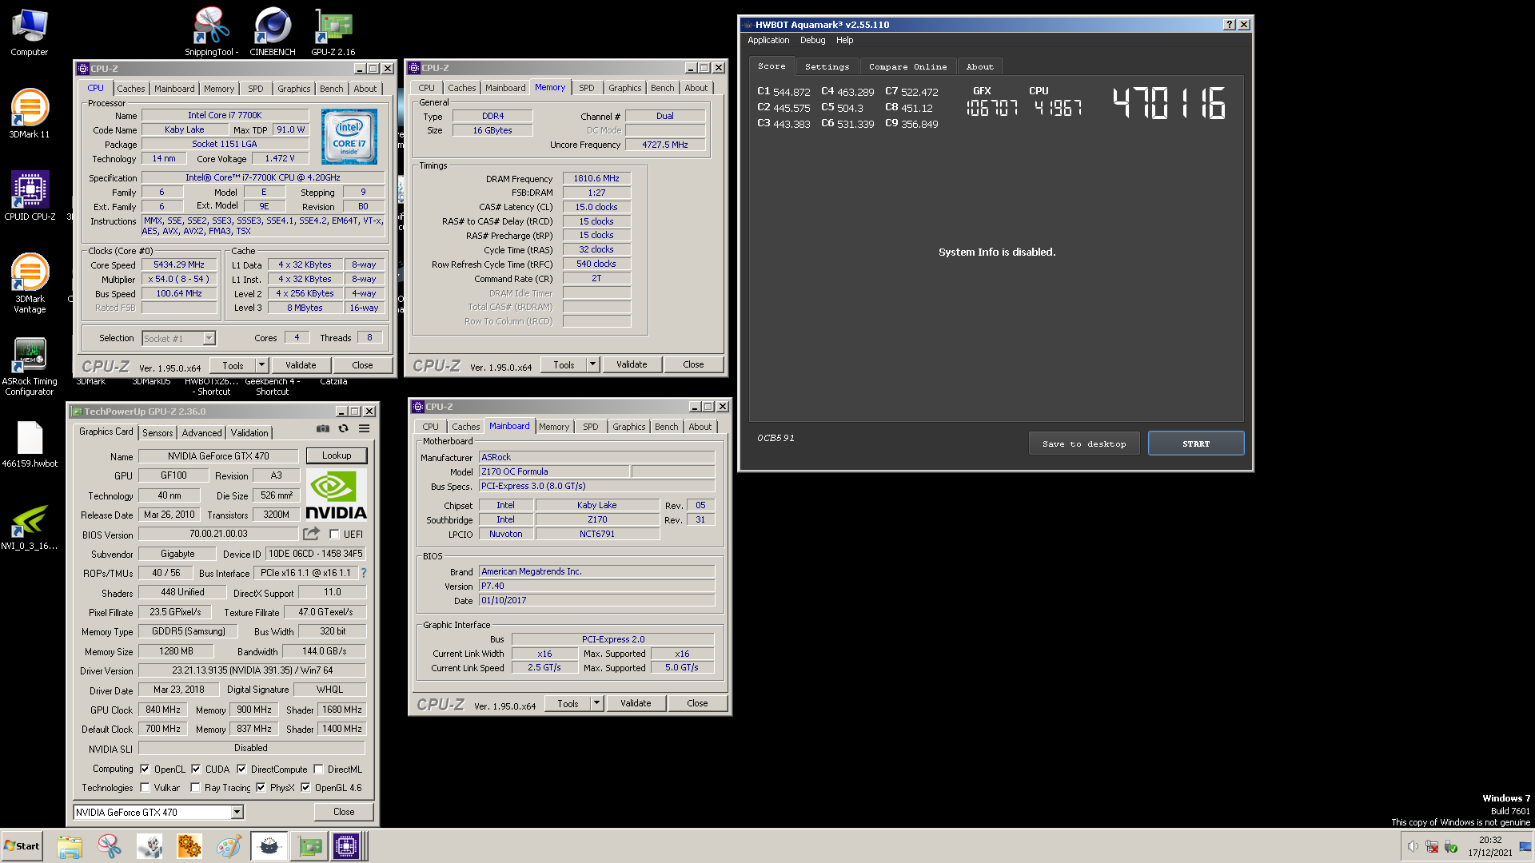Open CINEBENCH desktop shortcut
Image resolution: width=1535 pixels, height=863 pixels.
point(273,32)
